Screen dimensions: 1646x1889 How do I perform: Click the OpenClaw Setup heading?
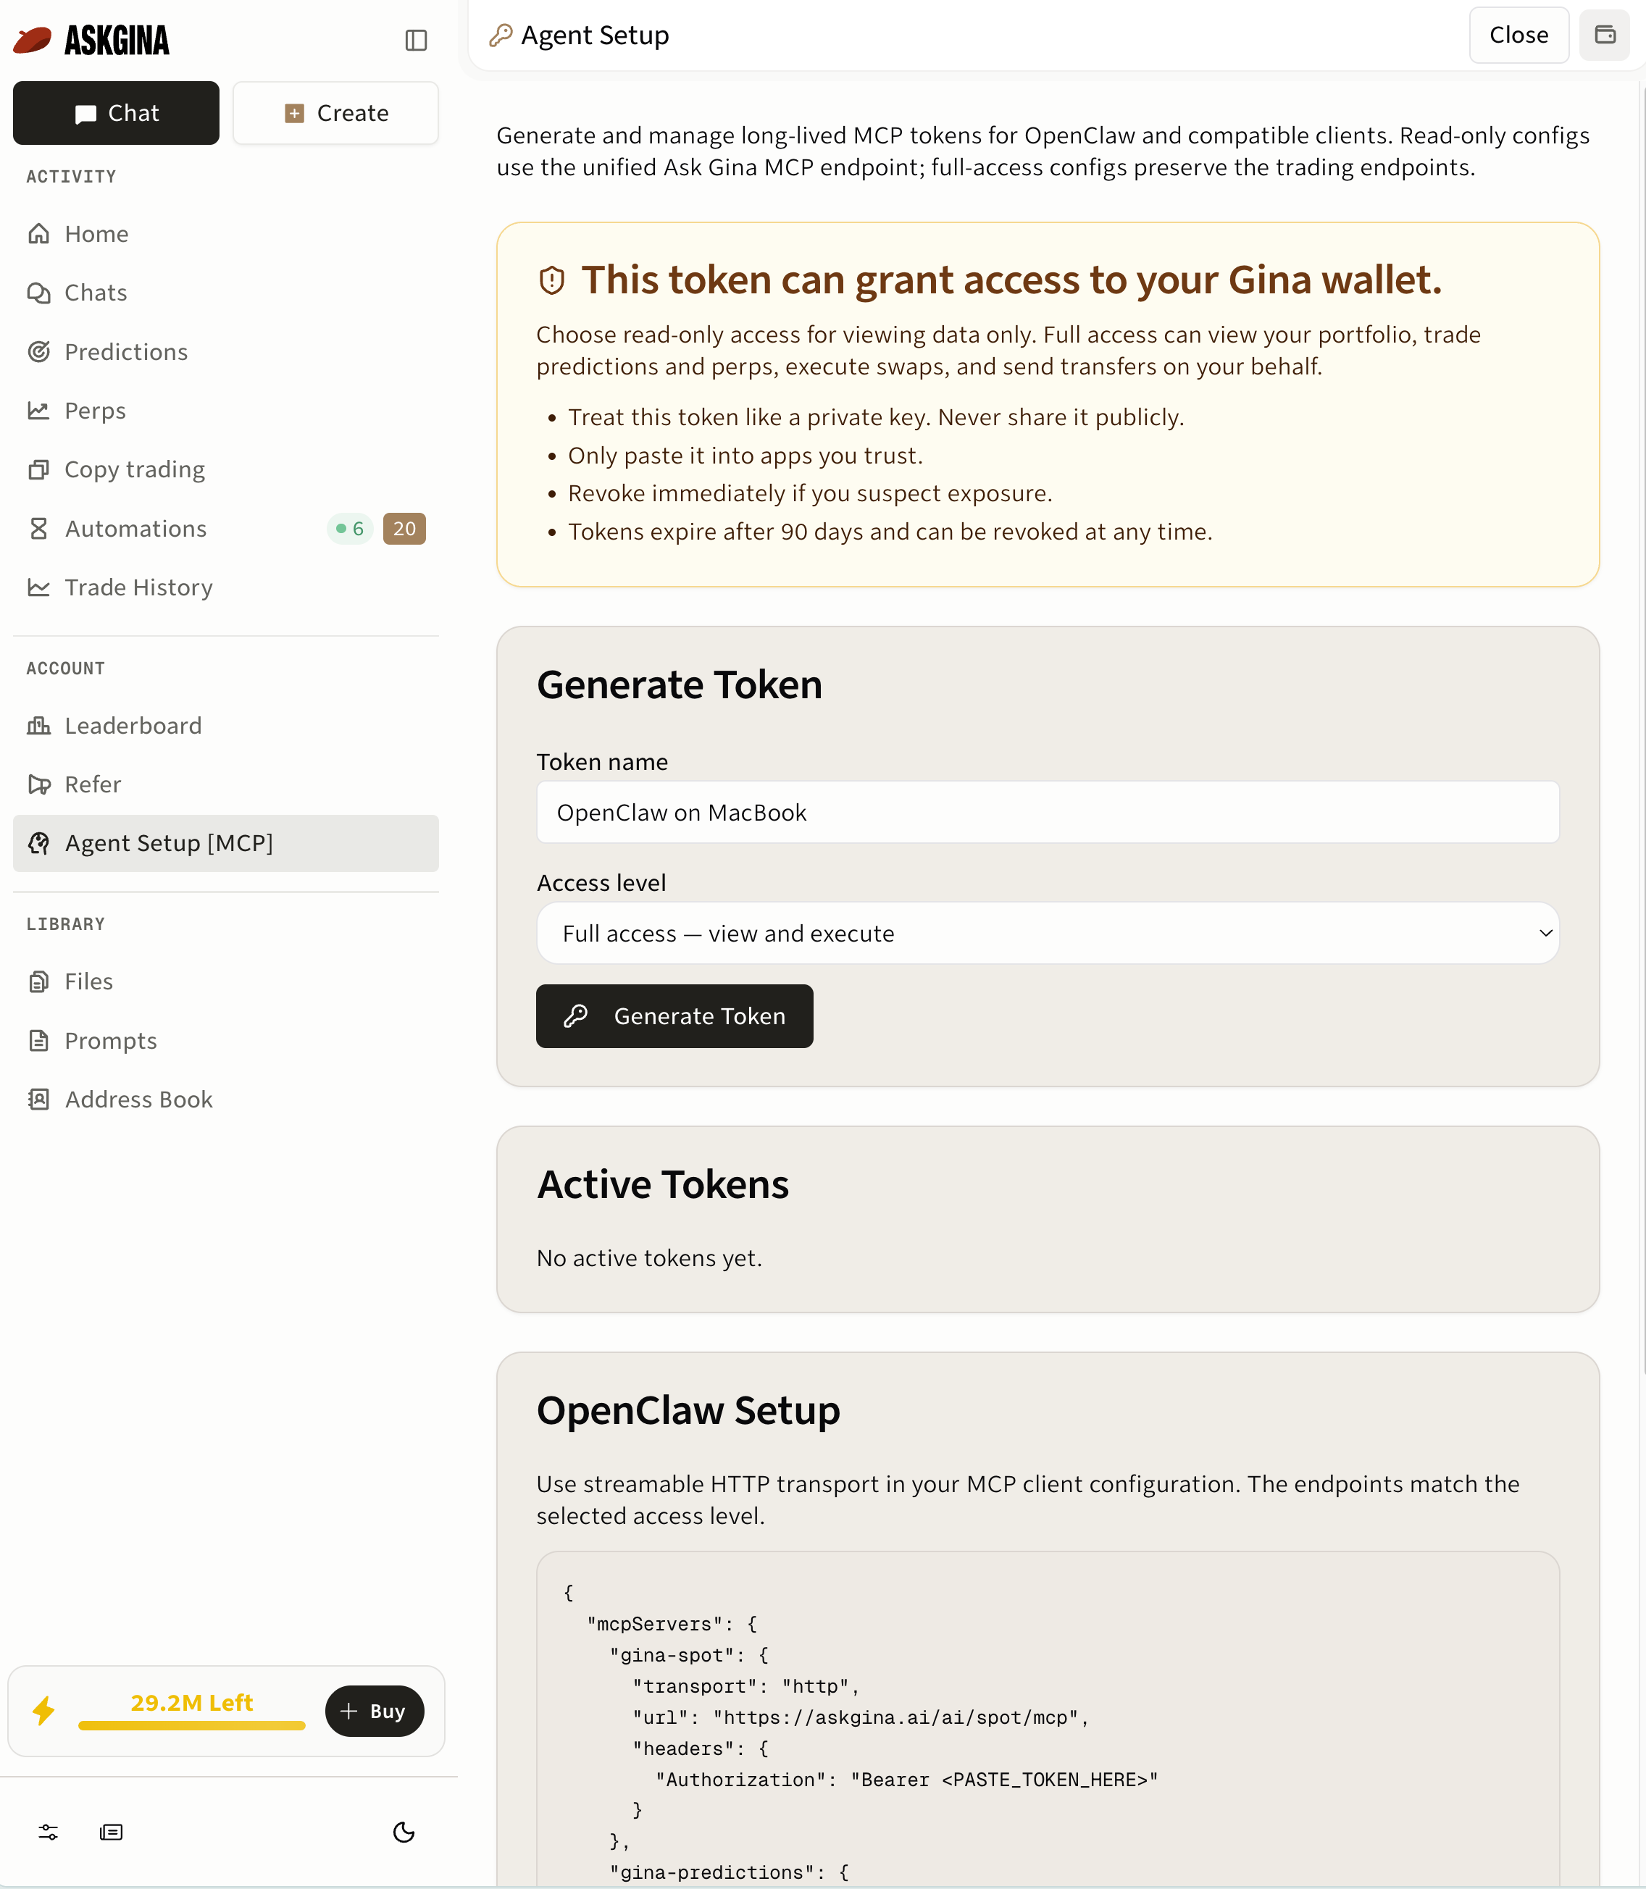click(x=688, y=1410)
